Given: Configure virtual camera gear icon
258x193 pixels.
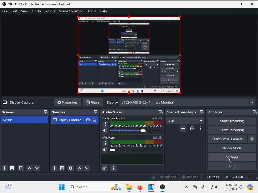Looking at the screenshot, I should [x=252, y=139].
